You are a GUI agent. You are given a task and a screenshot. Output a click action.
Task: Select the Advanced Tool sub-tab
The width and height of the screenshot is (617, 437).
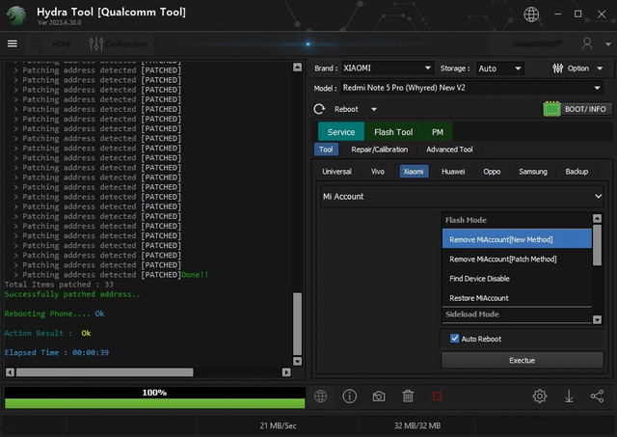coord(449,150)
